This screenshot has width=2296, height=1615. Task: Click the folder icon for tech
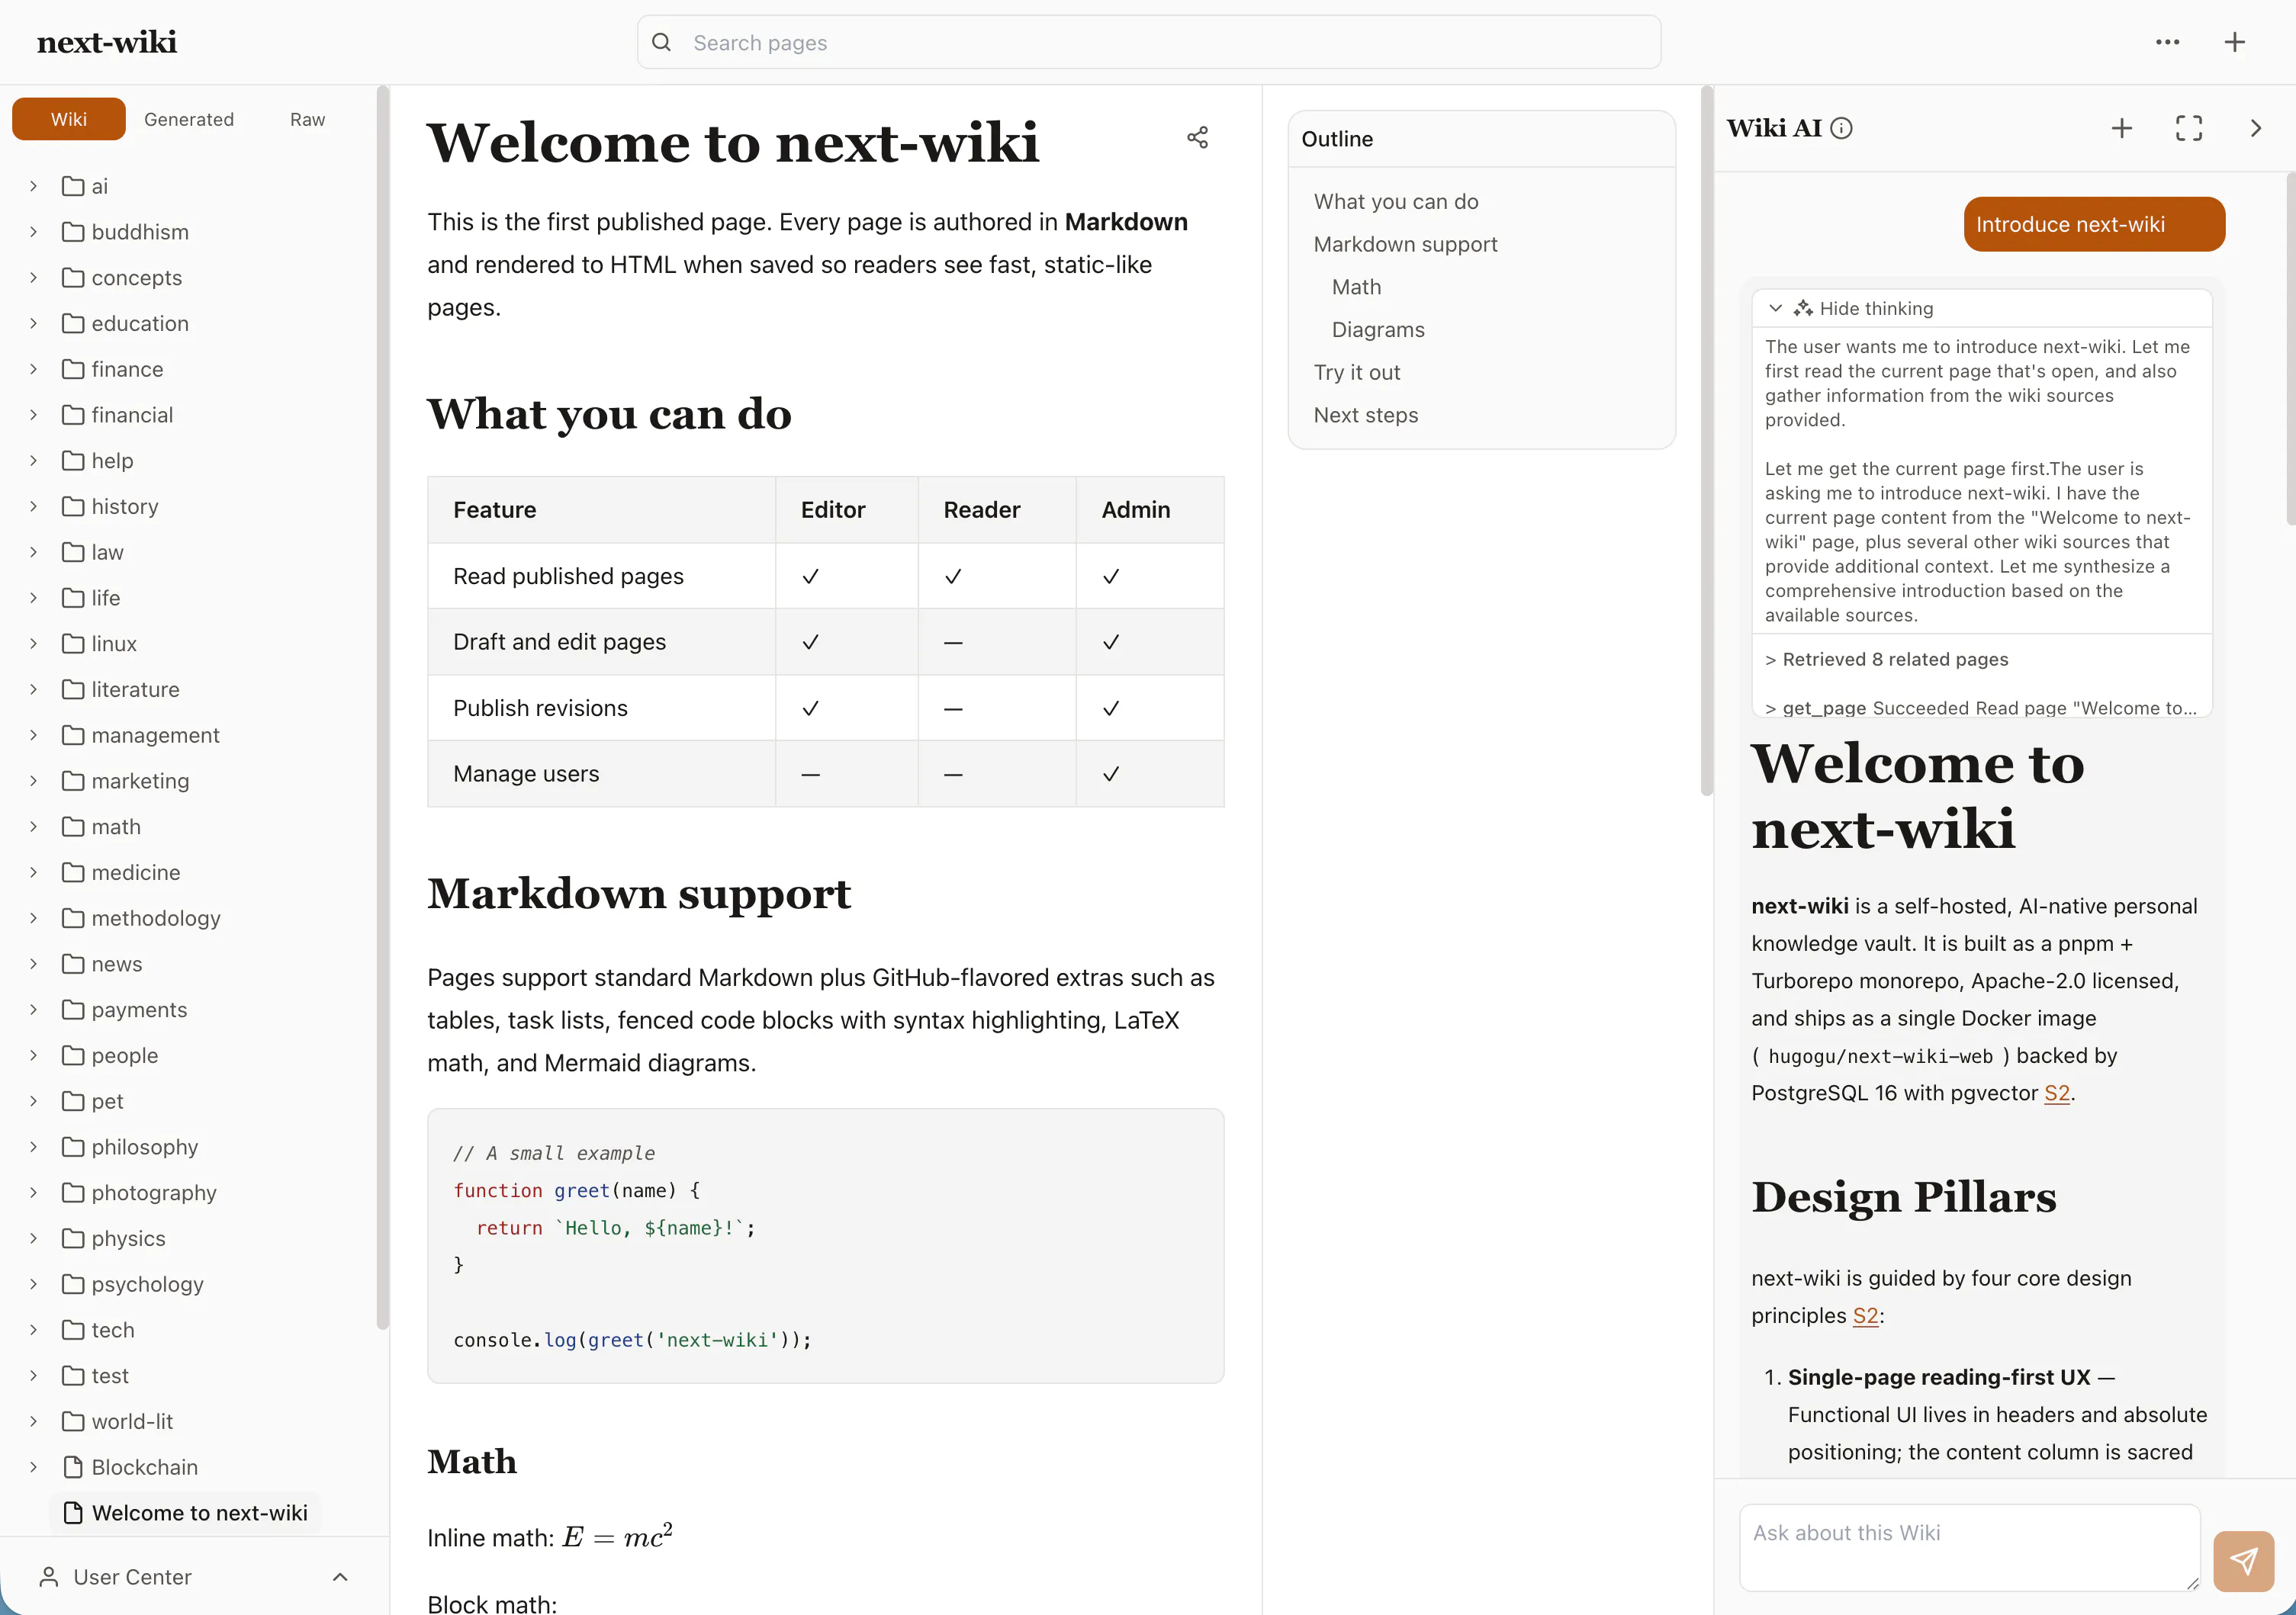tap(73, 1330)
